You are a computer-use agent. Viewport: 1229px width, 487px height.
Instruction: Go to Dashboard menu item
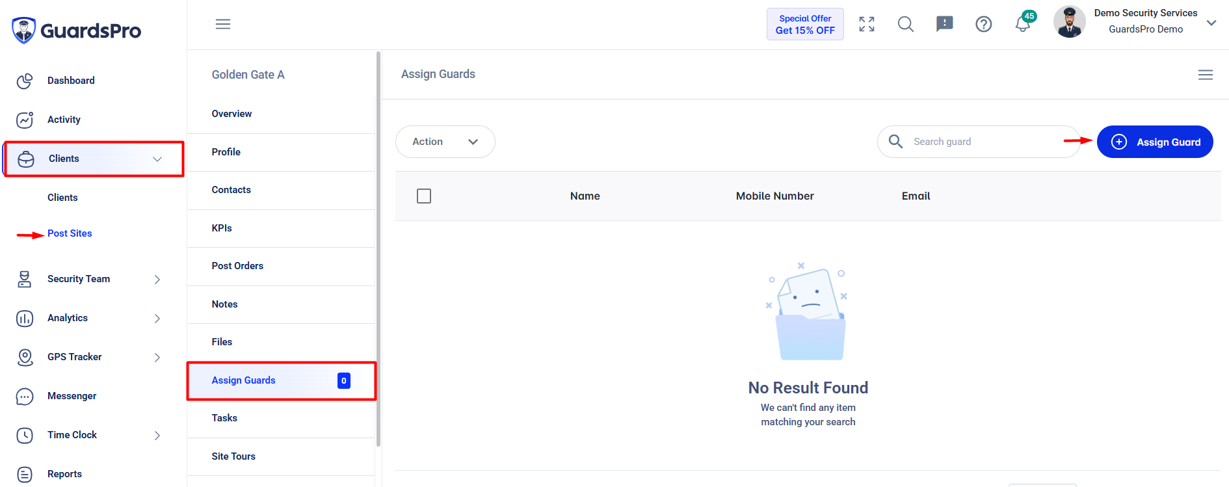tap(71, 81)
